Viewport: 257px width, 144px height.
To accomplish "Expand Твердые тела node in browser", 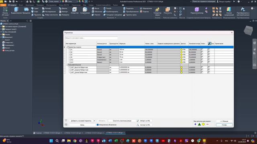I will pyautogui.click(x=1, y=29).
